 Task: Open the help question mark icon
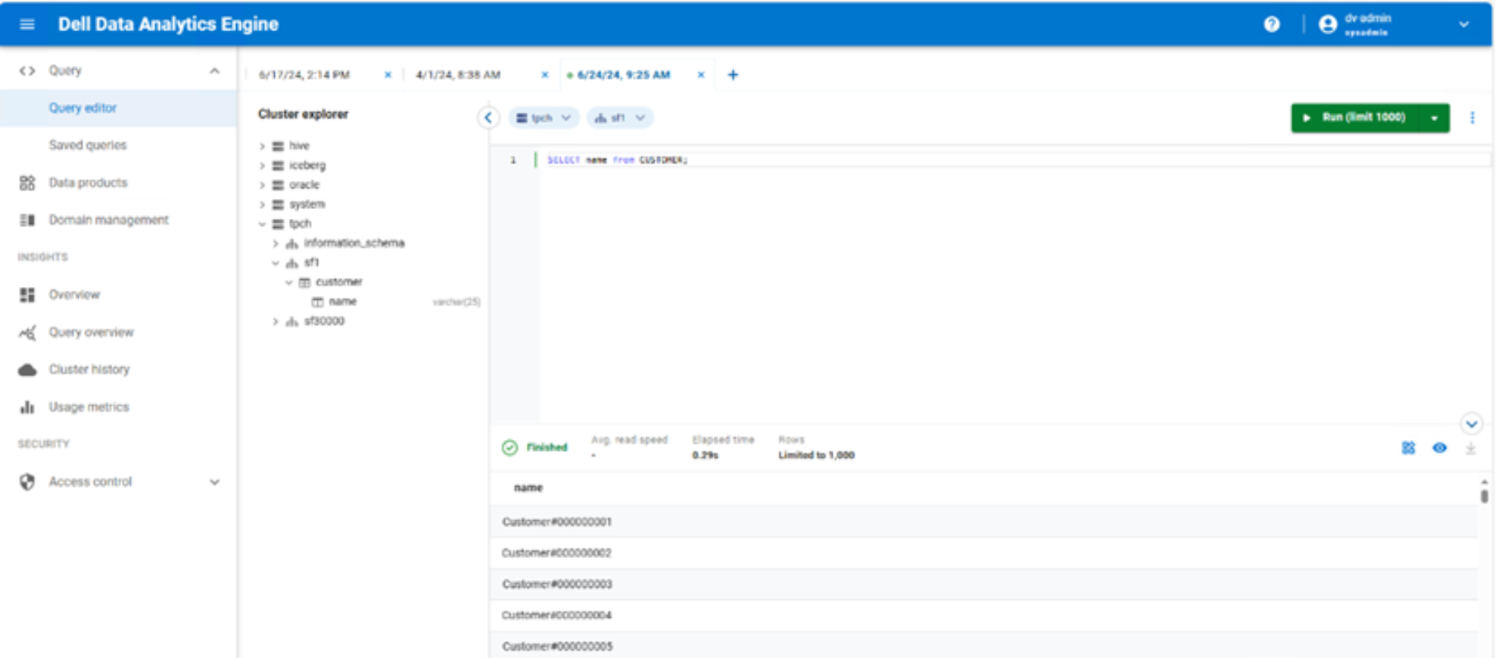[x=1272, y=24]
